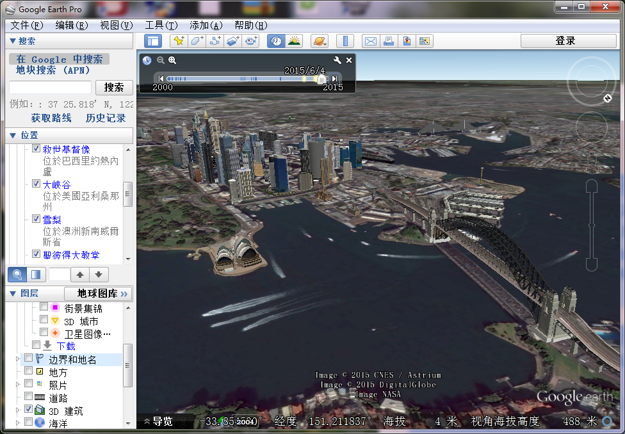Click the add placemark pushpin icon
625x434 pixels.
[x=179, y=41]
